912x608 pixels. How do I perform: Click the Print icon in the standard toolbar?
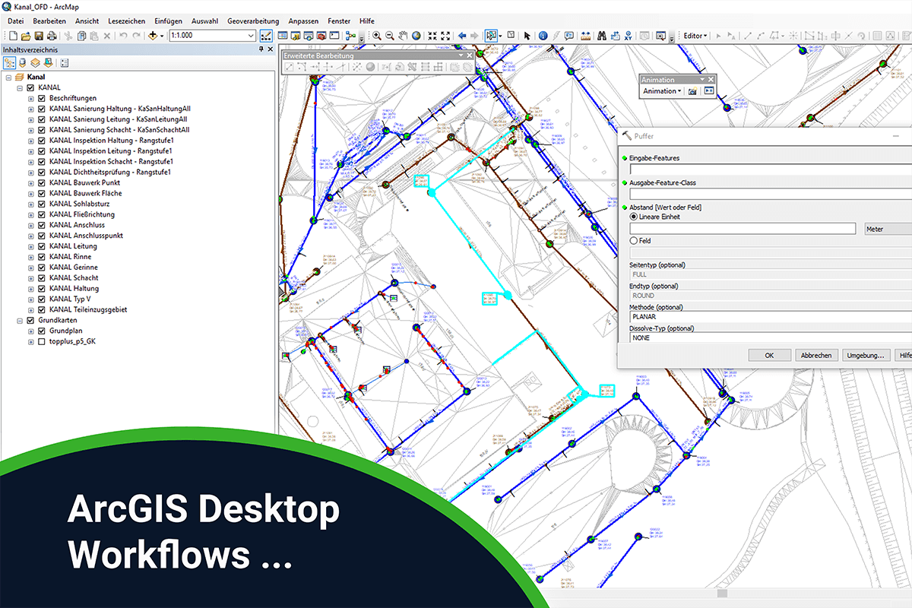tap(51, 35)
